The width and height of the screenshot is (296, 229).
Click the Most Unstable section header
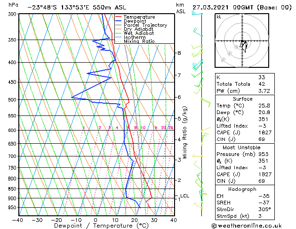pyautogui.click(x=241, y=147)
